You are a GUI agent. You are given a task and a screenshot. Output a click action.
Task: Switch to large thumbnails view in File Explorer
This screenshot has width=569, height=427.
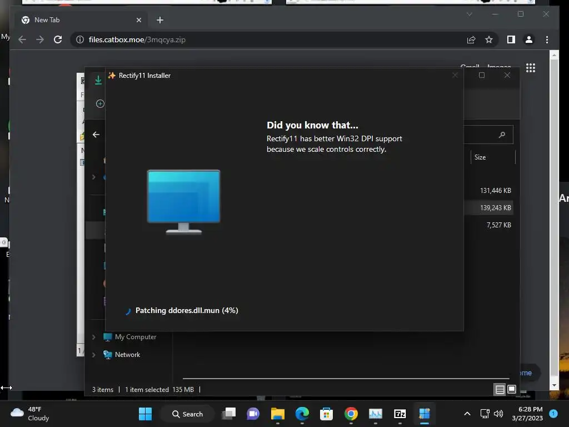pyautogui.click(x=512, y=390)
